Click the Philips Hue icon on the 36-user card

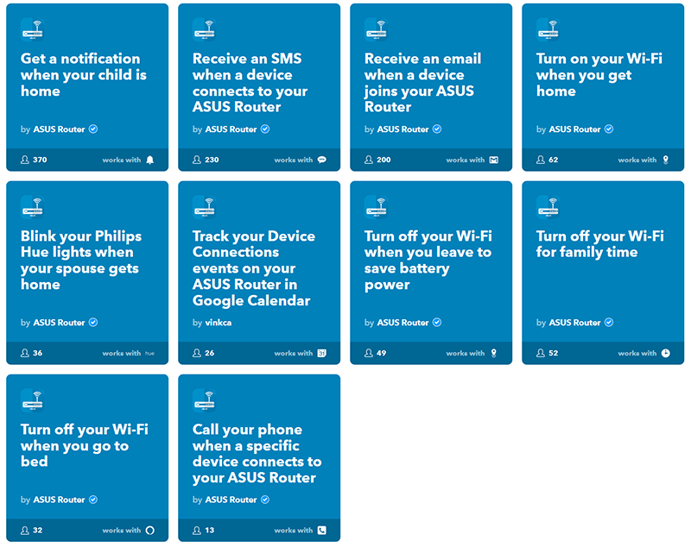pyautogui.click(x=149, y=353)
